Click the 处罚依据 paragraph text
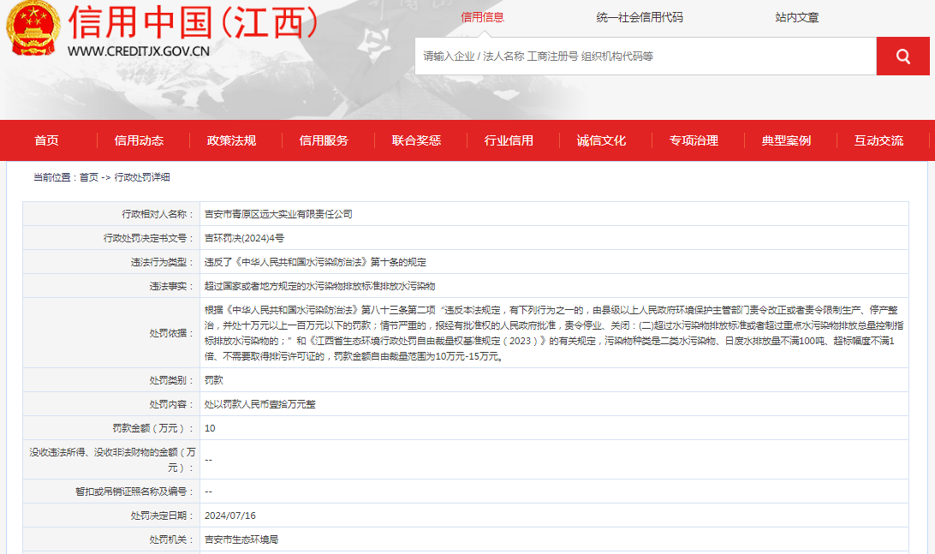 [x=554, y=333]
